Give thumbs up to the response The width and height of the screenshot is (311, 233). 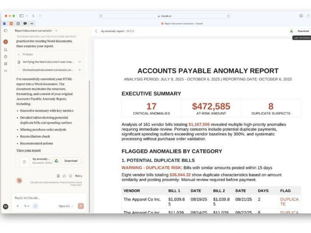pyautogui.click(x=64, y=176)
